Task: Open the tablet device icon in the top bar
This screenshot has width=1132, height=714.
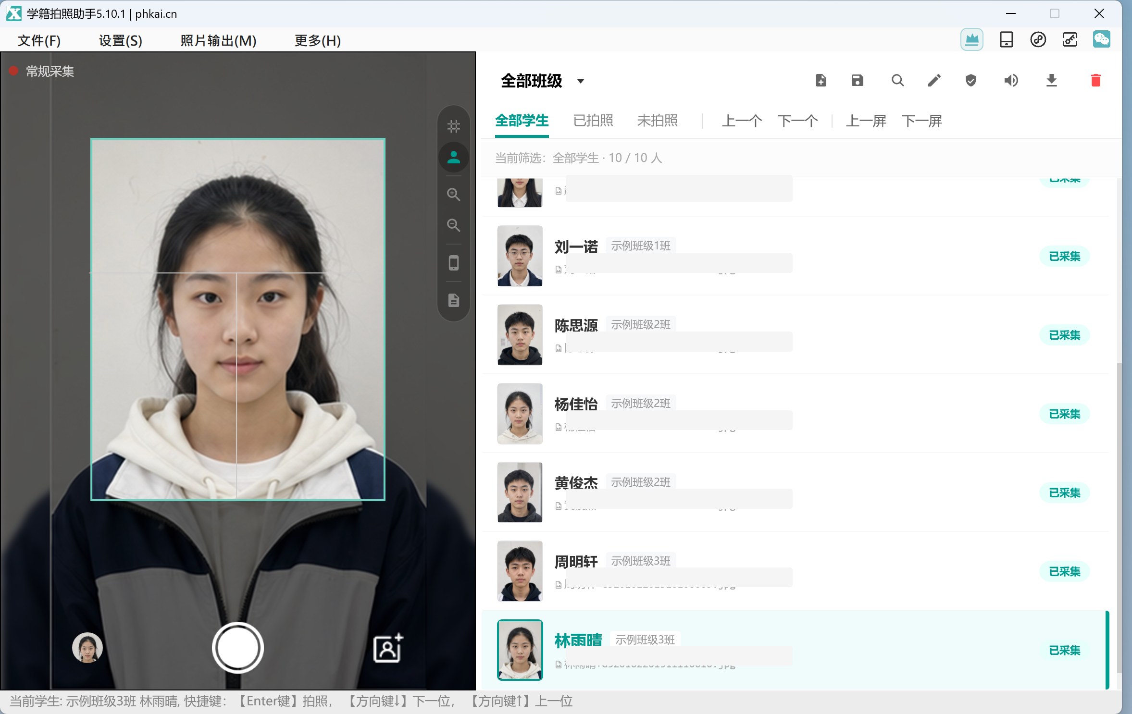Action: point(1006,40)
